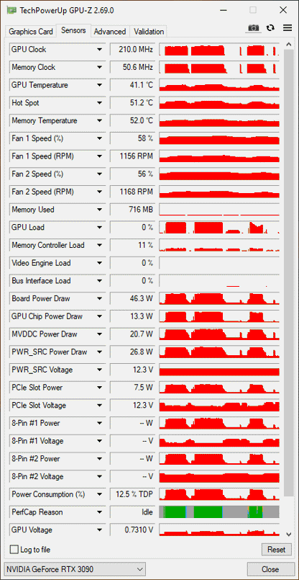Open the Memory Clock sensor dropdown arrow

coord(99,67)
